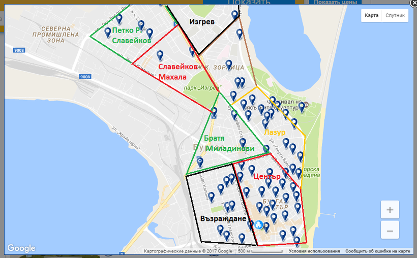Zoom out with the minus button
417x258 pixels.
390,230
